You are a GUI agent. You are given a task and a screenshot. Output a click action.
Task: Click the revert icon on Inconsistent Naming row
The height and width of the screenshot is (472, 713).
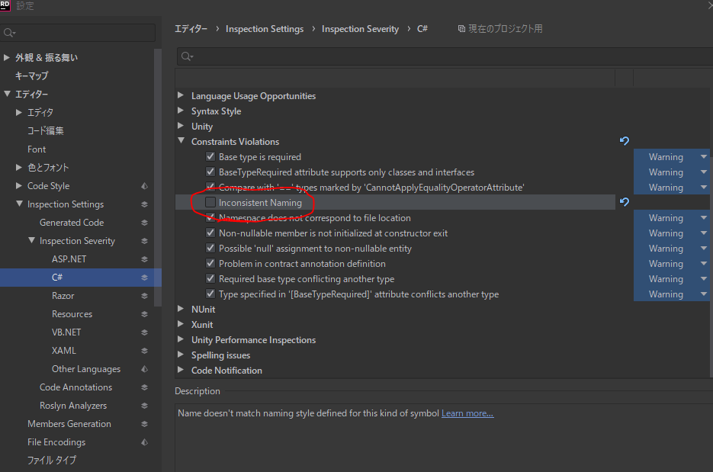point(624,202)
